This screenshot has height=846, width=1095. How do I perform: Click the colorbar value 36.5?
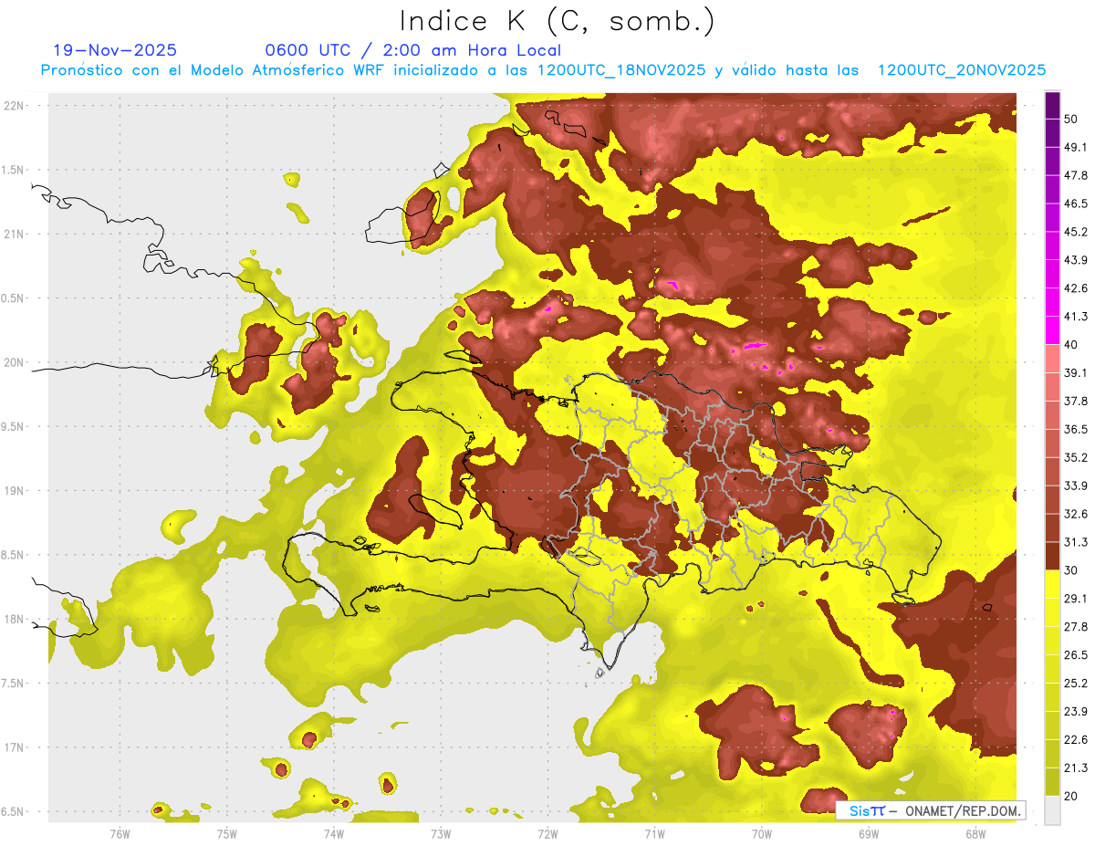coord(1076,429)
